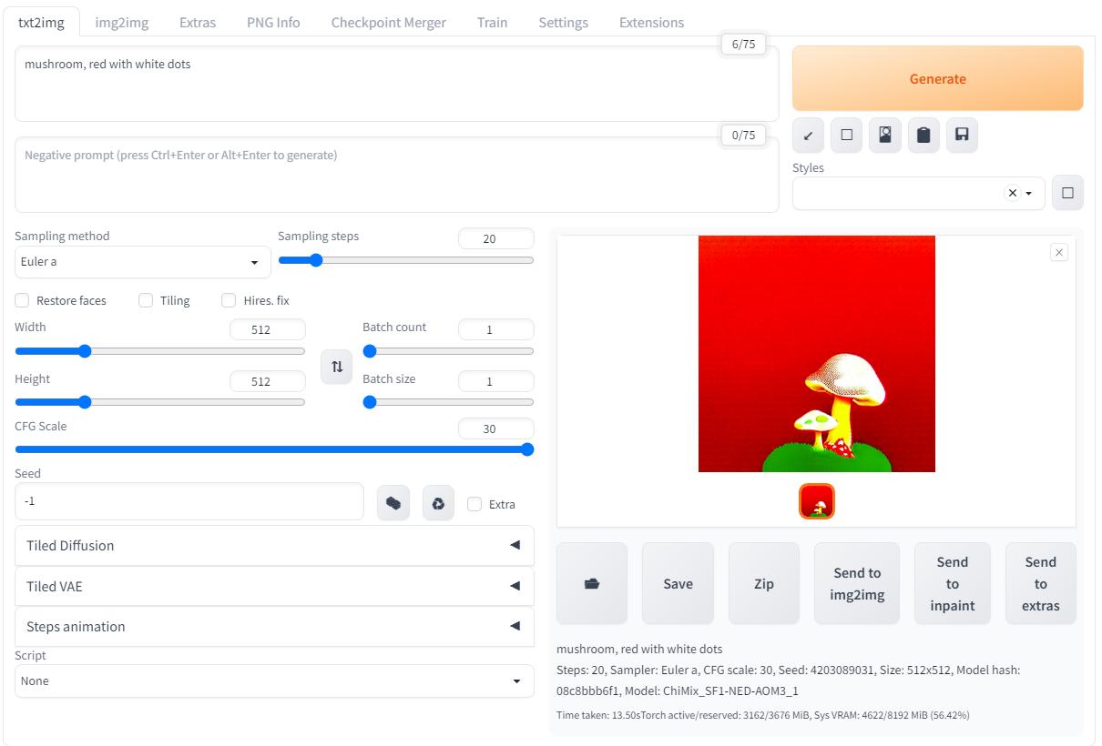The width and height of the screenshot is (1102, 746).
Task: Open the Extensions tab
Action: 651,23
